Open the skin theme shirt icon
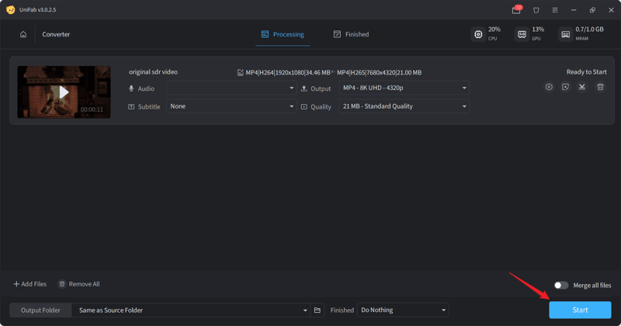The height and width of the screenshot is (326, 621). [x=536, y=10]
